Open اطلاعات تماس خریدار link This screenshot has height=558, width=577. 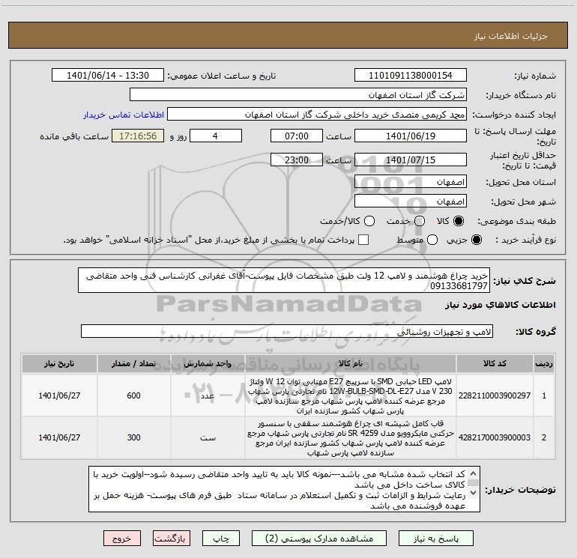(x=124, y=115)
